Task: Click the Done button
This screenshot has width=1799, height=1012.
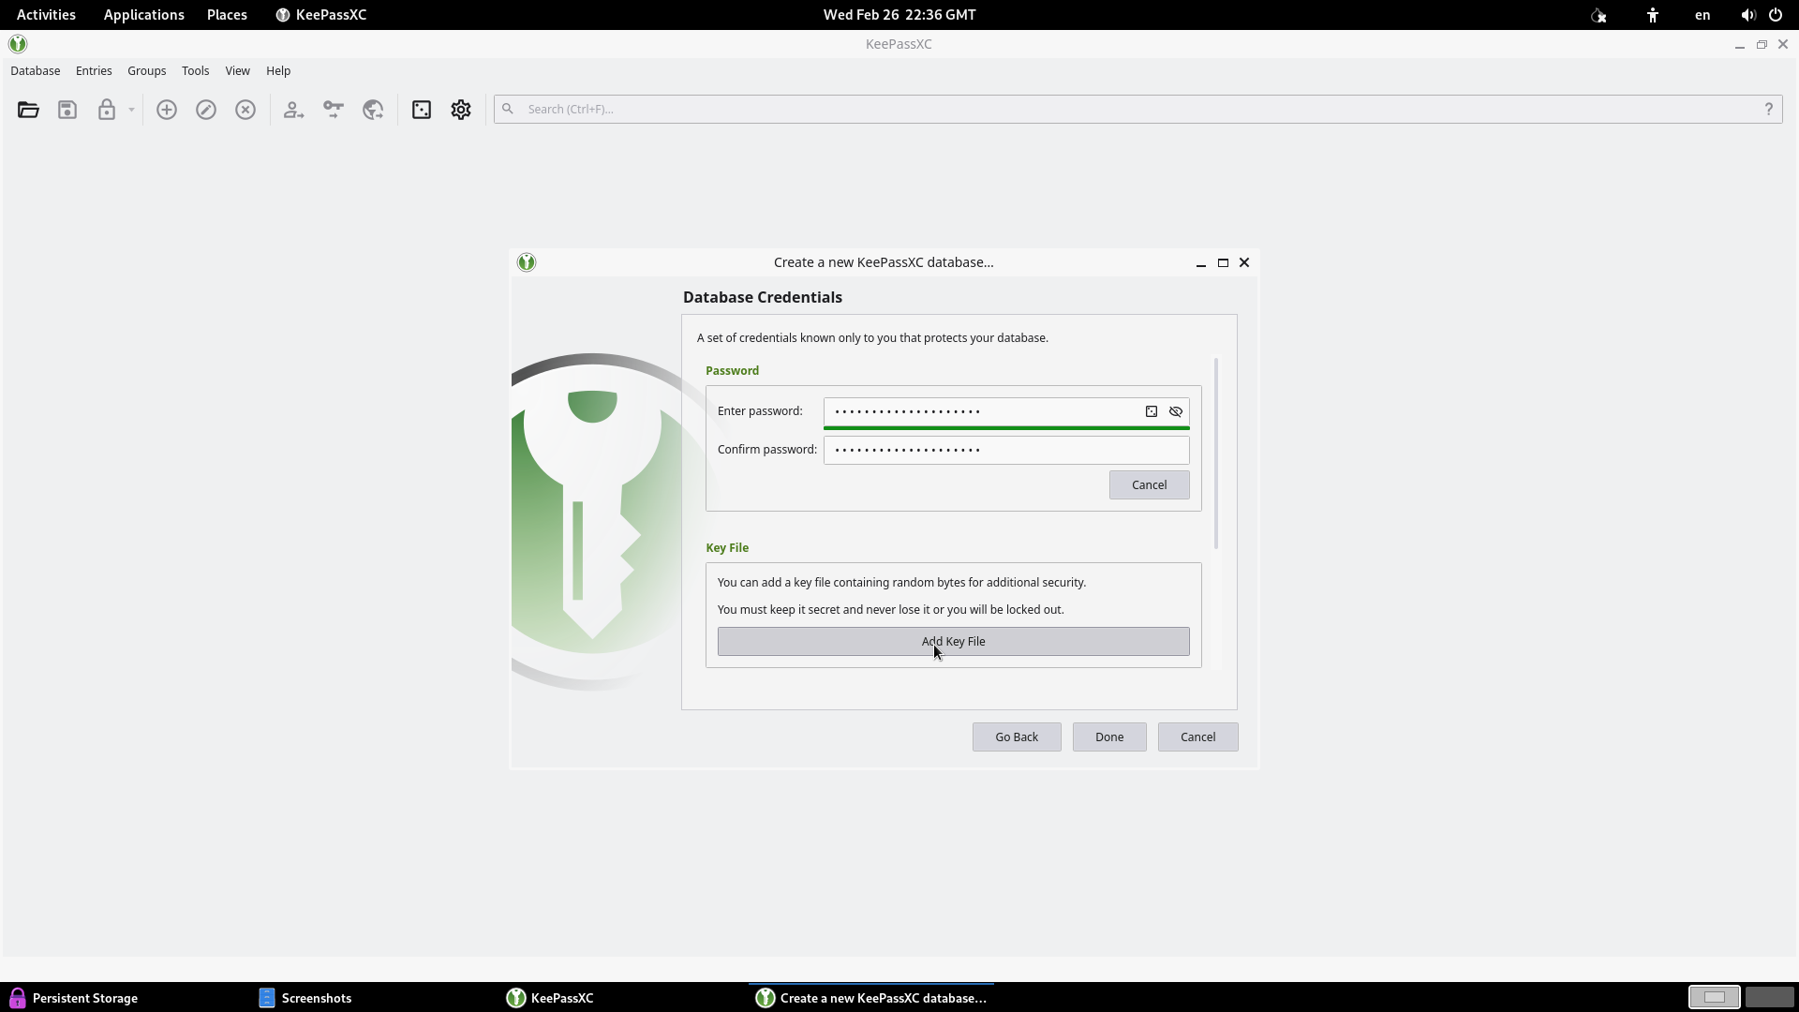Action: click(1109, 737)
